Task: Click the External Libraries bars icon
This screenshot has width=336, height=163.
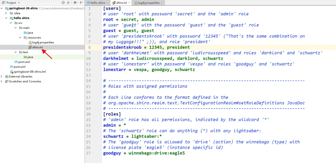Action: (x=7, y=77)
